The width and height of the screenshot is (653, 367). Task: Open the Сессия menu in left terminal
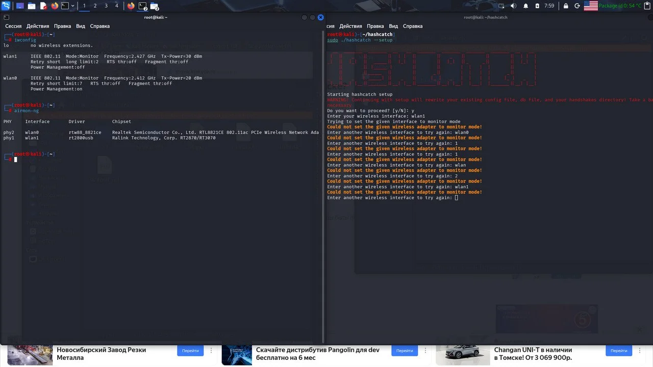pos(13,26)
